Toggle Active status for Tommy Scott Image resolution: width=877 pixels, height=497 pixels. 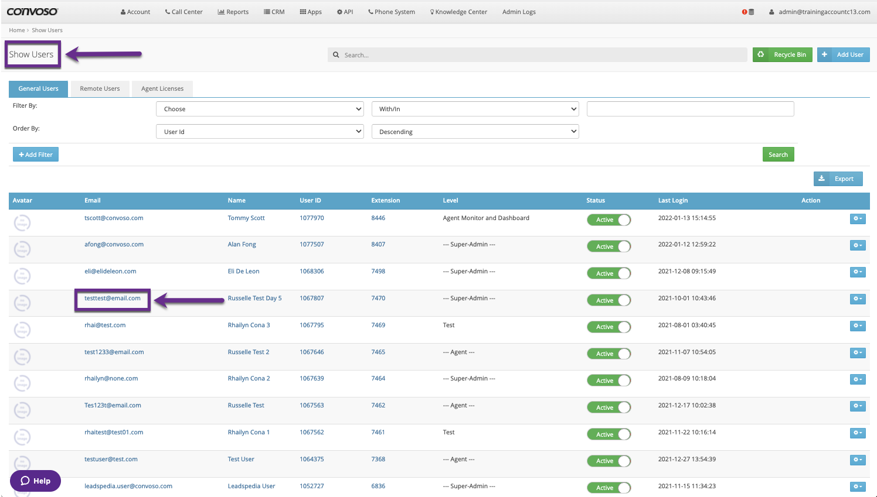pyautogui.click(x=609, y=220)
